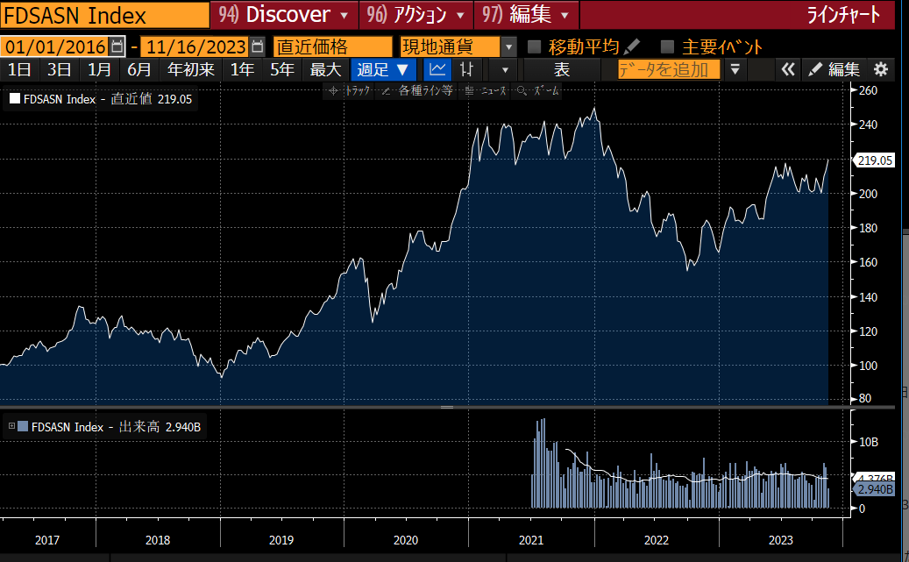909x562 pixels.
Task: Edit moving average with pencil icon
Action: point(632,46)
